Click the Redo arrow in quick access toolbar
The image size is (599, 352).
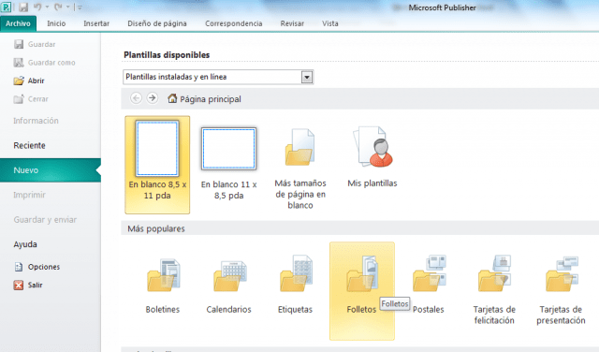pos(58,7)
